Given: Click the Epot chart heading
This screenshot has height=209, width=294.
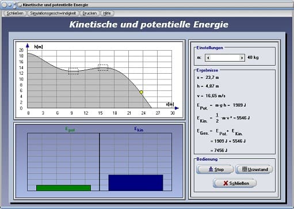Looking at the screenshot, I should pos(70,130).
